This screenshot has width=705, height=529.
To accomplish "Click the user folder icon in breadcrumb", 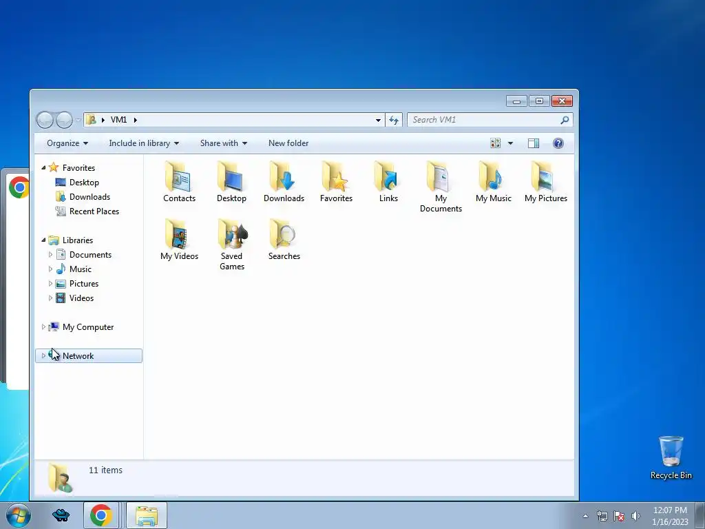I will point(92,120).
